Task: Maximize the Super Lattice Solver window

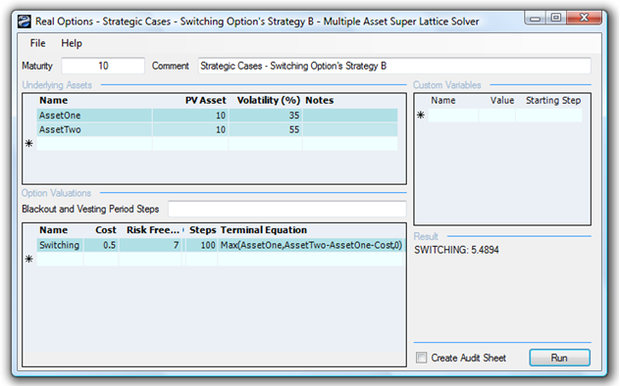Action: click(x=556, y=19)
